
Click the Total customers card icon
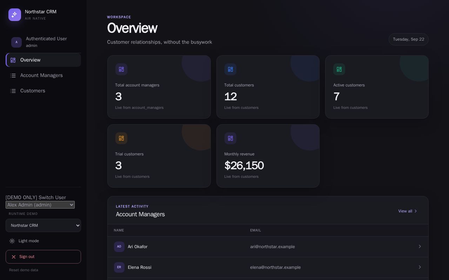point(230,69)
